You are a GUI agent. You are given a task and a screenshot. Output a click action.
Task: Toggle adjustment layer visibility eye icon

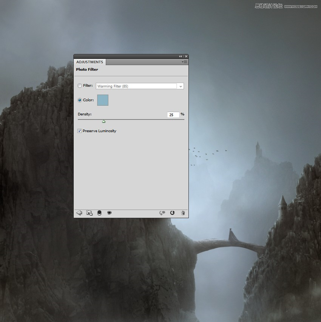tap(110, 213)
